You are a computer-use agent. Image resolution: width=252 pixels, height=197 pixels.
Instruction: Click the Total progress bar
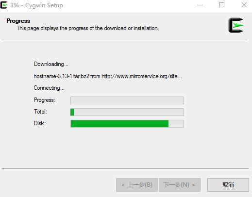pyautogui.click(x=127, y=112)
